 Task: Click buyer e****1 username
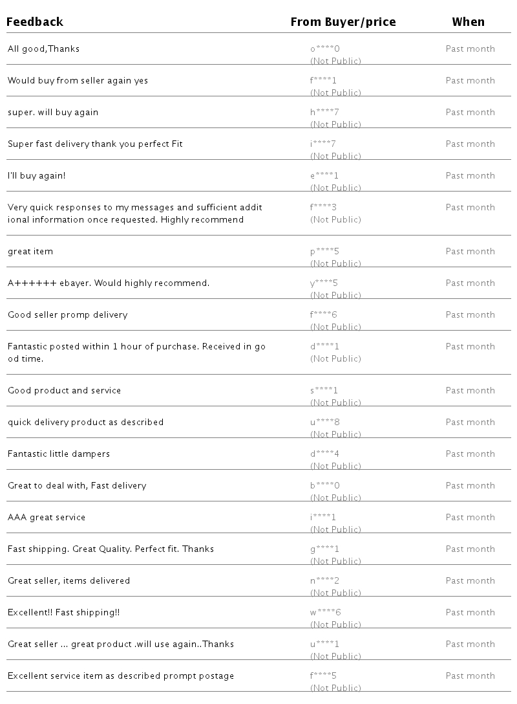pyautogui.click(x=324, y=176)
